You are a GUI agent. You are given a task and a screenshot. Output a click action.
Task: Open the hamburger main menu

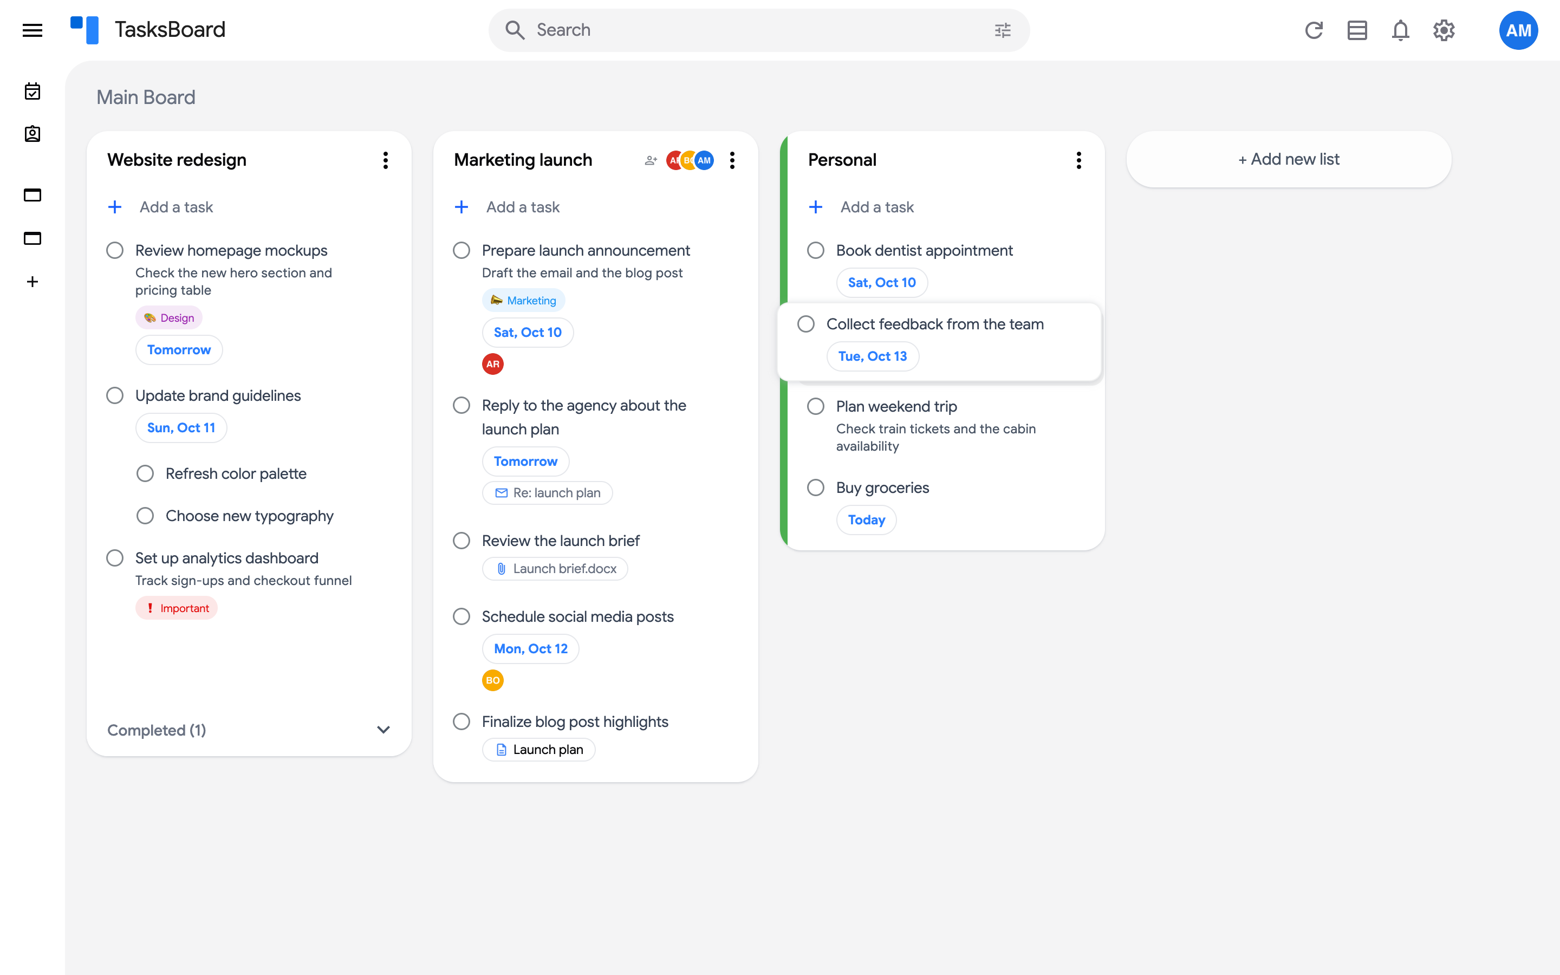32,30
